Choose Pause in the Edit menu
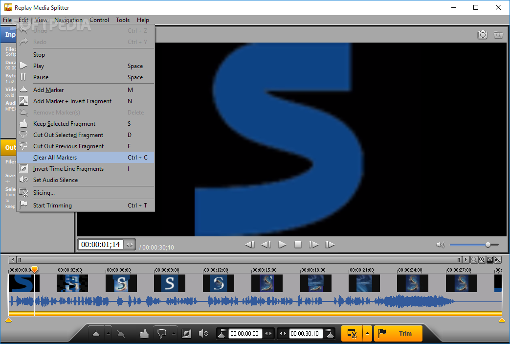The image size is (510, 344). click(x=86, y=77)
